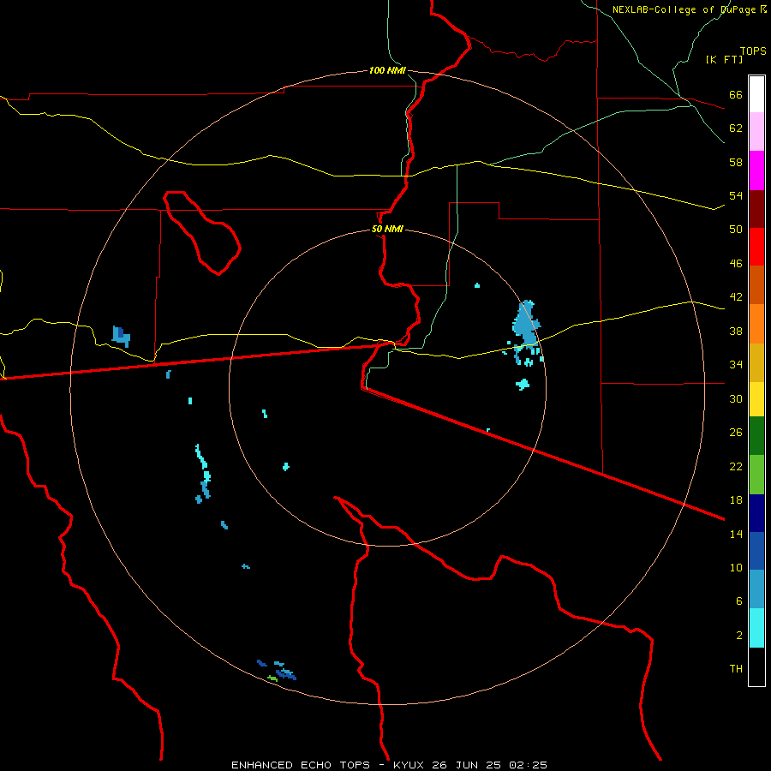Screen dimensions: 771x771
Task: Click the magenta legend swatch
Action: [x=756, y=170]
